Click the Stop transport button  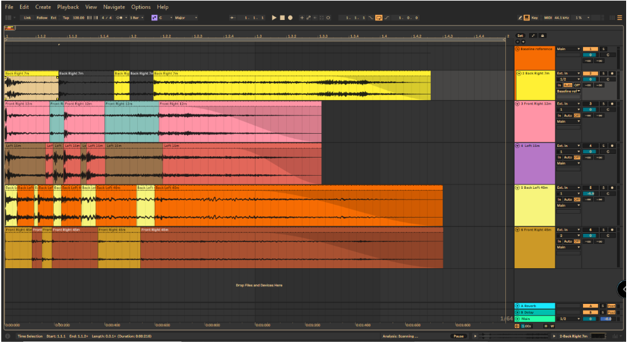point(282,18)
